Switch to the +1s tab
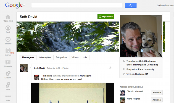Viewport: 174px width, 103px height. 85,57
